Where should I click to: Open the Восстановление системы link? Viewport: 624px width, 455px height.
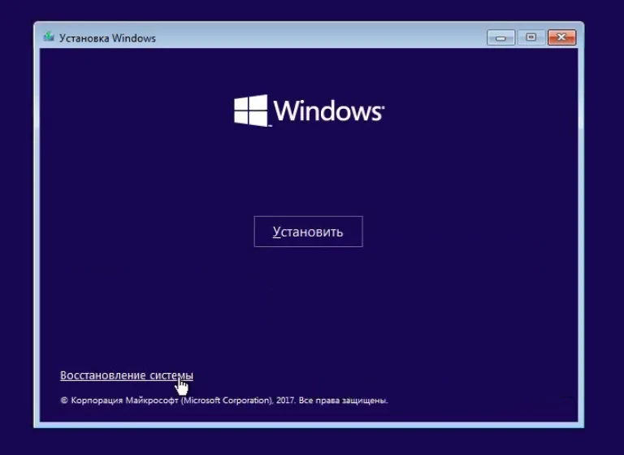coord(127,375)
